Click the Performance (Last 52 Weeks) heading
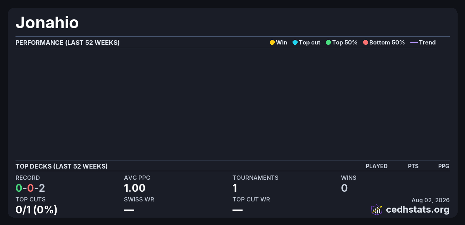This screenshot has width=465, height=225. point(67,43)
